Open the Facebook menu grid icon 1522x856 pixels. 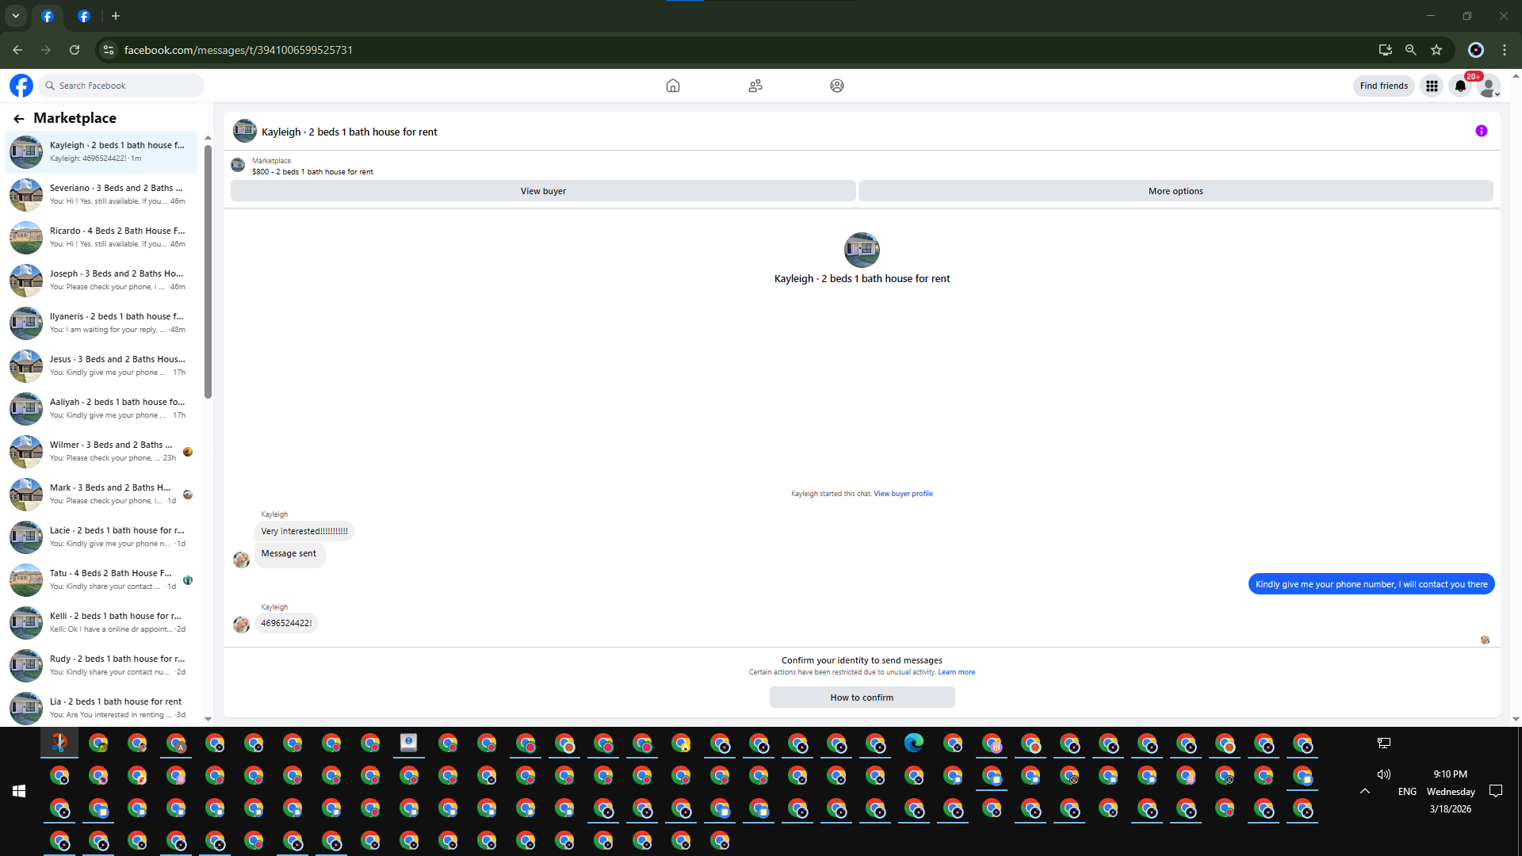1432,86
